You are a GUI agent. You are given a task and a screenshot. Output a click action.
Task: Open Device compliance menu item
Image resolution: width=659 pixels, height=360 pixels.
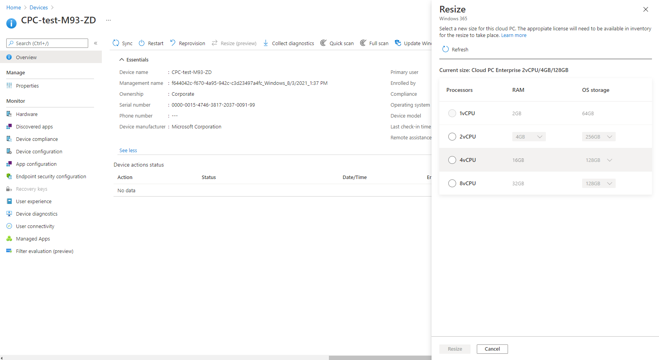pyautogui.click(x=37, y=139)
